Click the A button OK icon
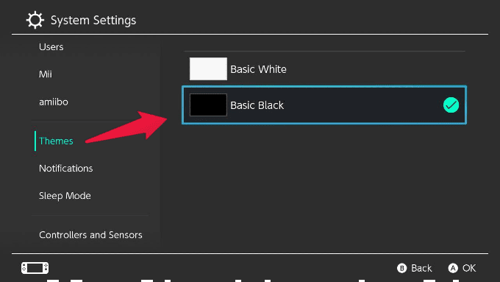This screenshot has width=500, height=282. point(453,268)
